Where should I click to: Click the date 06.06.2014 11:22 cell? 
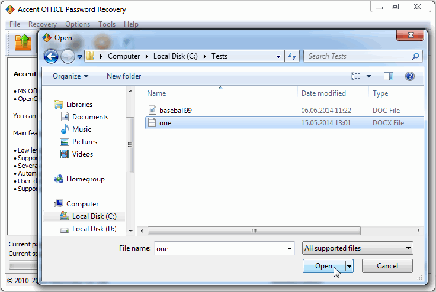[x=326, y=110]
